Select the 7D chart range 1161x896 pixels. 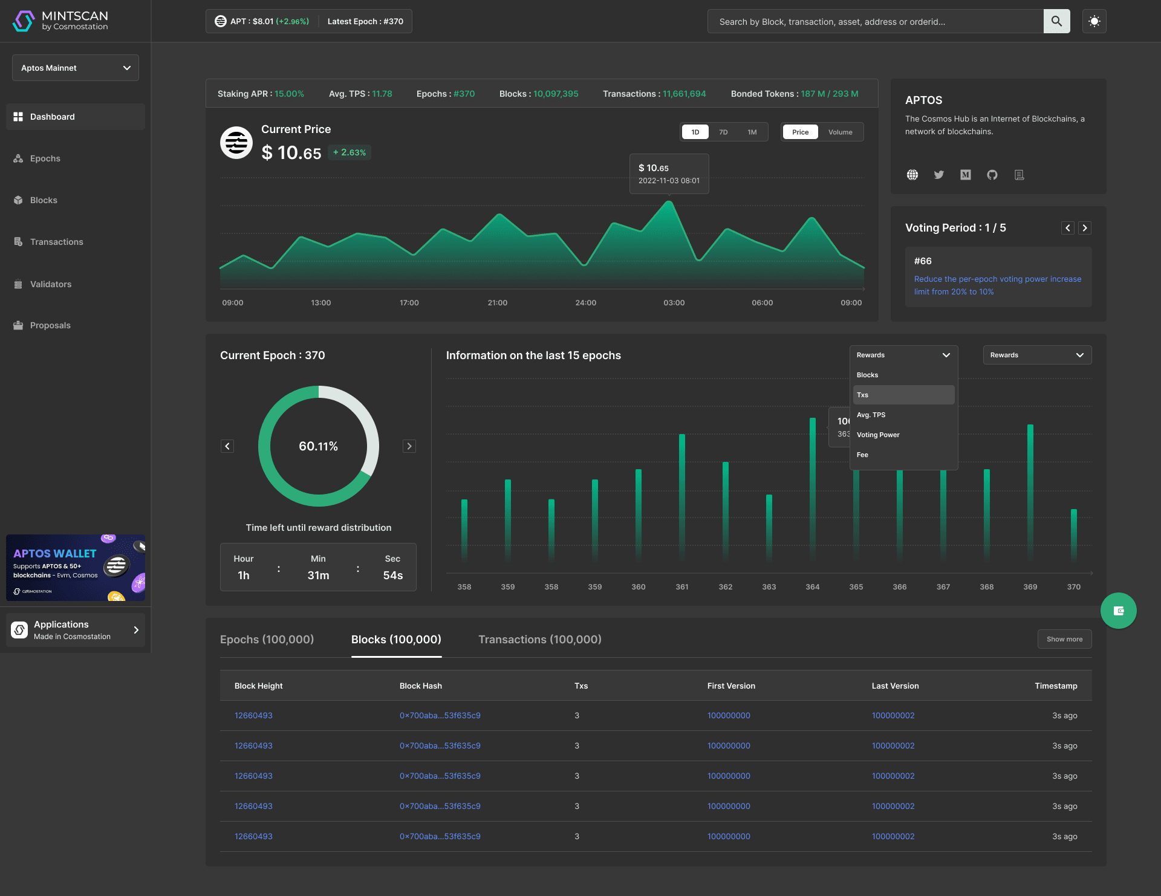point(723,132)
